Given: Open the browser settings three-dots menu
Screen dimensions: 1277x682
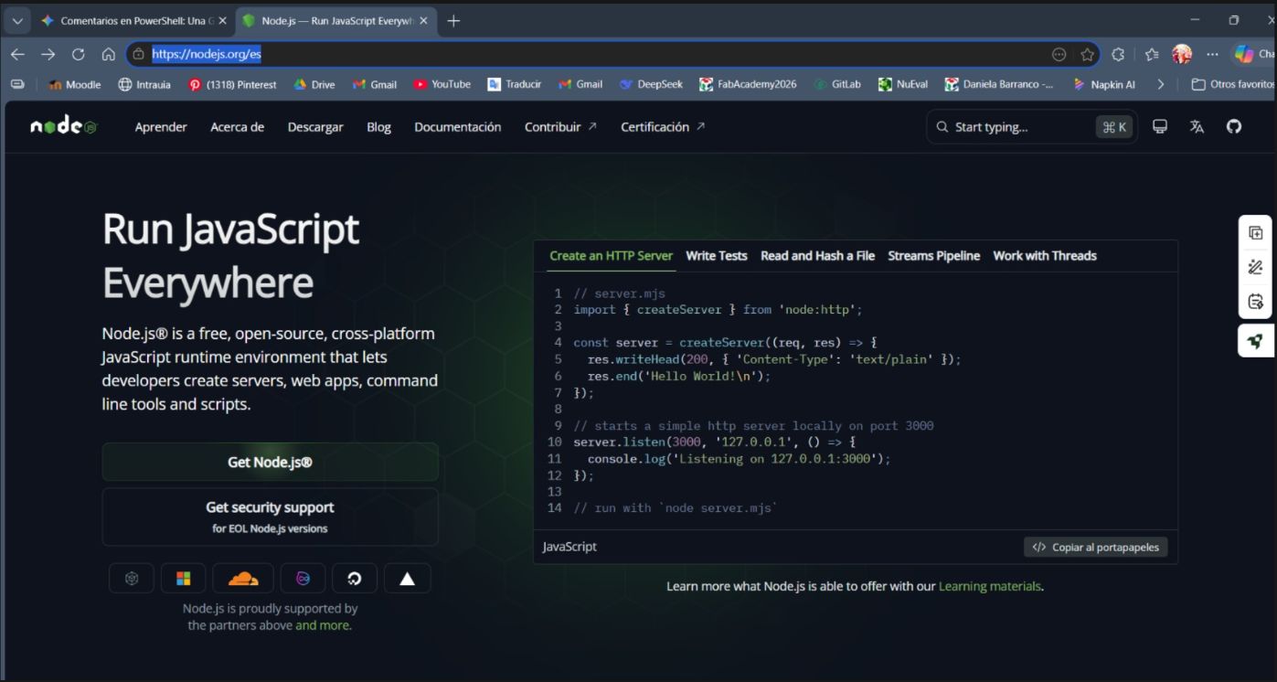Looking at the screenshot, I should coord(1212,55).
